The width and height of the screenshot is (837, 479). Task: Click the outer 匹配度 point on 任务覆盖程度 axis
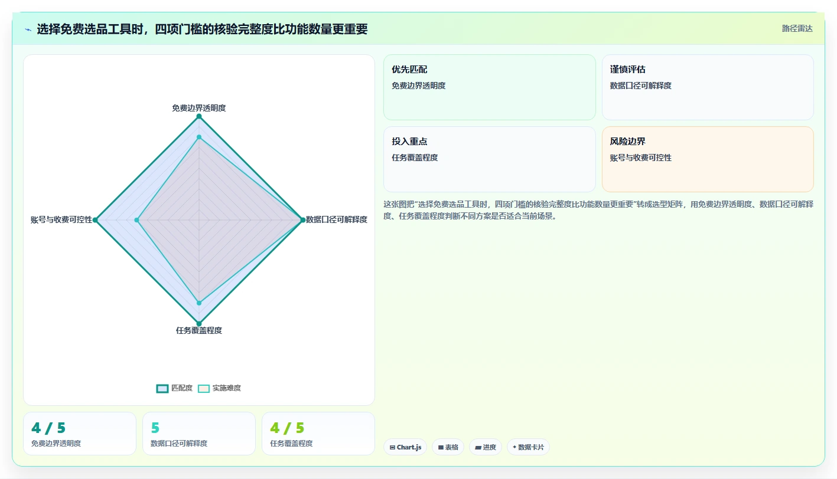199,323
